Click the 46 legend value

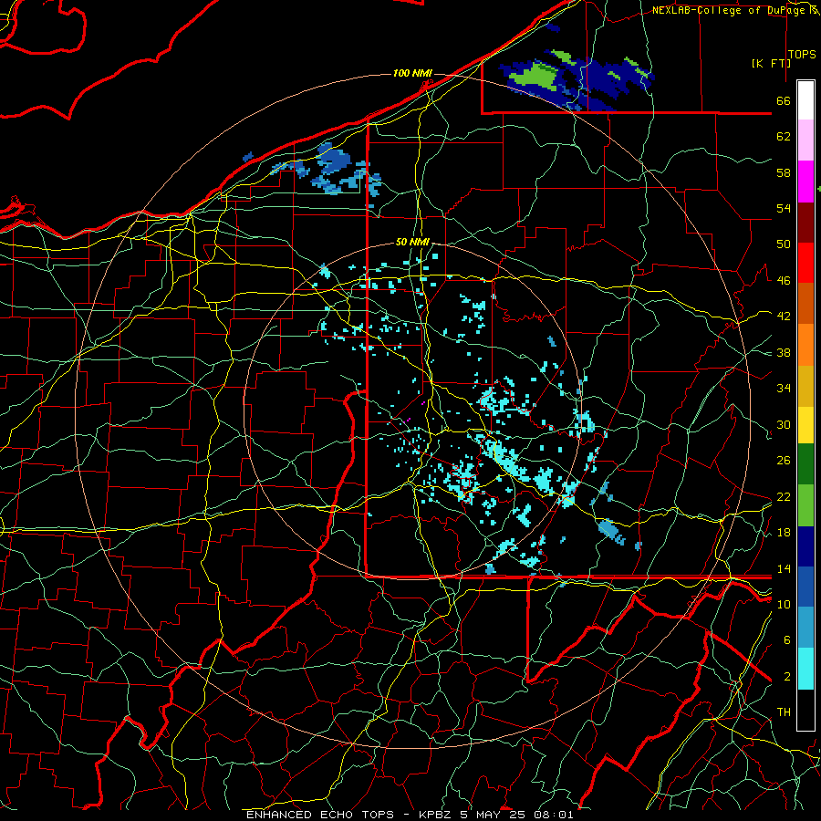(784, 280)
